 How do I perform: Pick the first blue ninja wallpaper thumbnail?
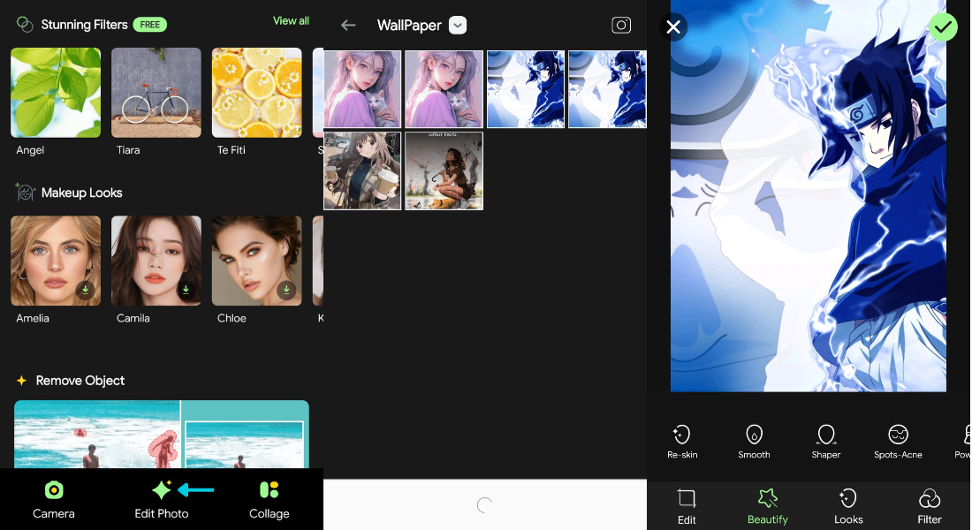[x=526, y=89]
